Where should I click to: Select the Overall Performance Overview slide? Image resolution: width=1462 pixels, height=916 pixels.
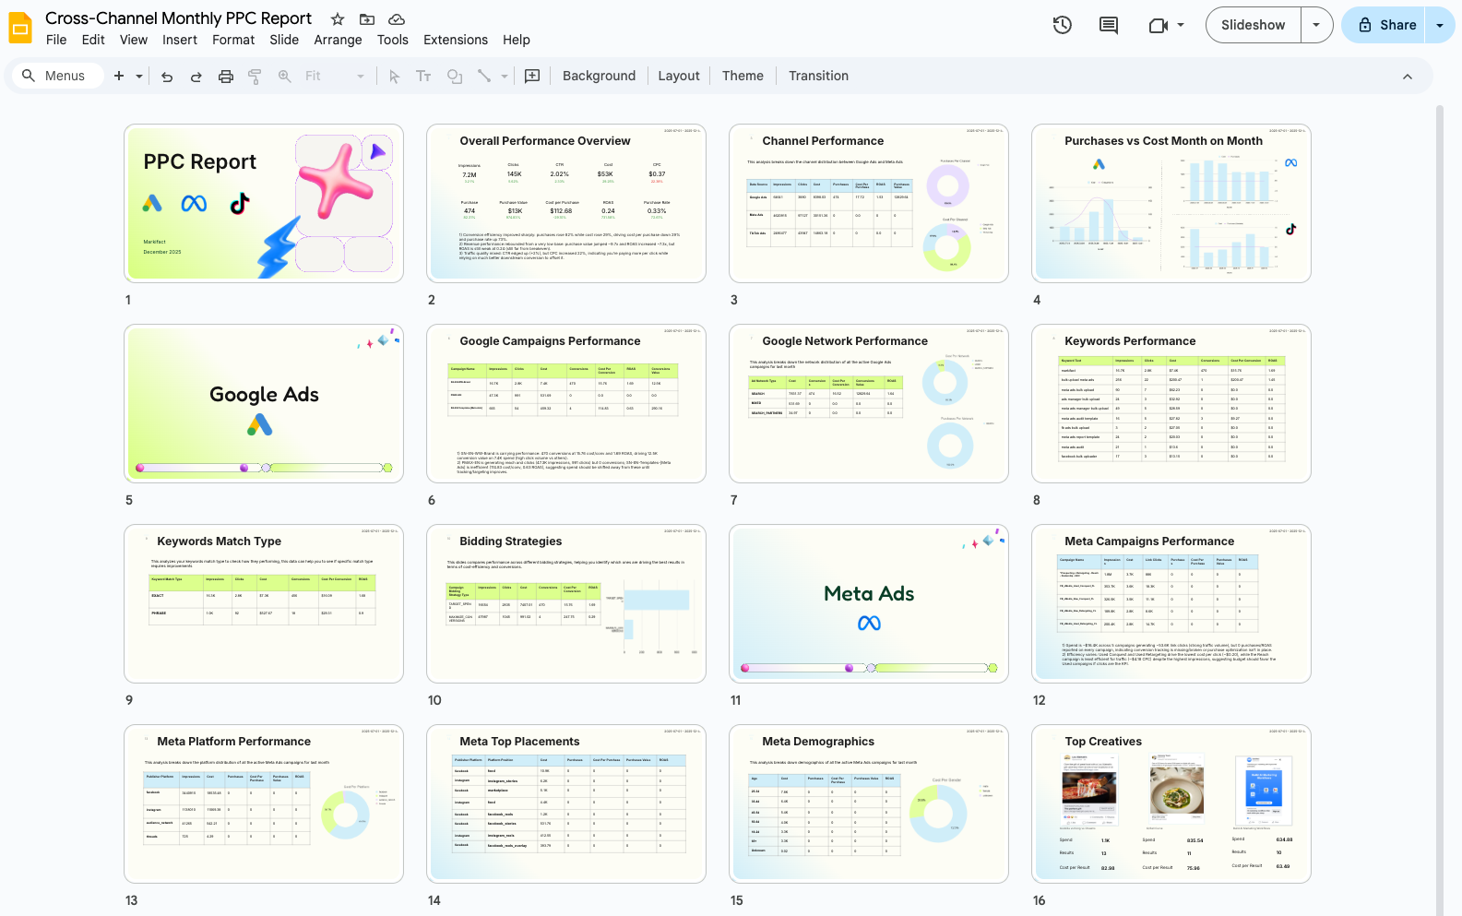tap(566, 203)
